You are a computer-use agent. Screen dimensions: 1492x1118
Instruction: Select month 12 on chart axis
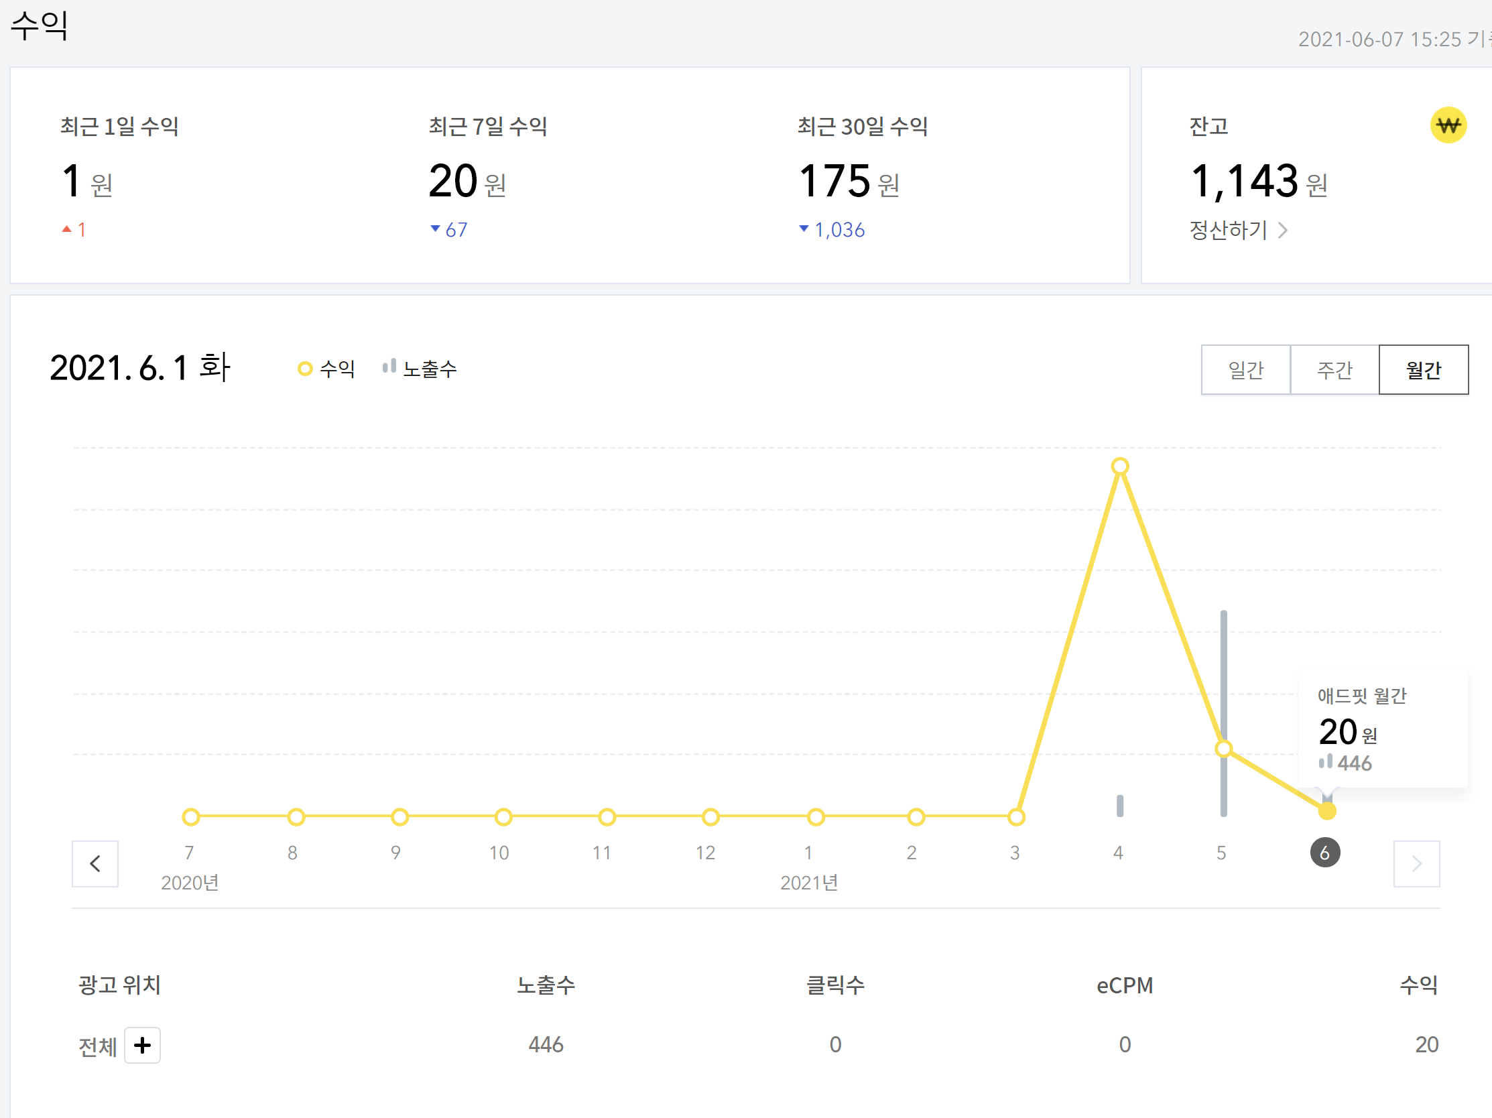coord(706,853)
